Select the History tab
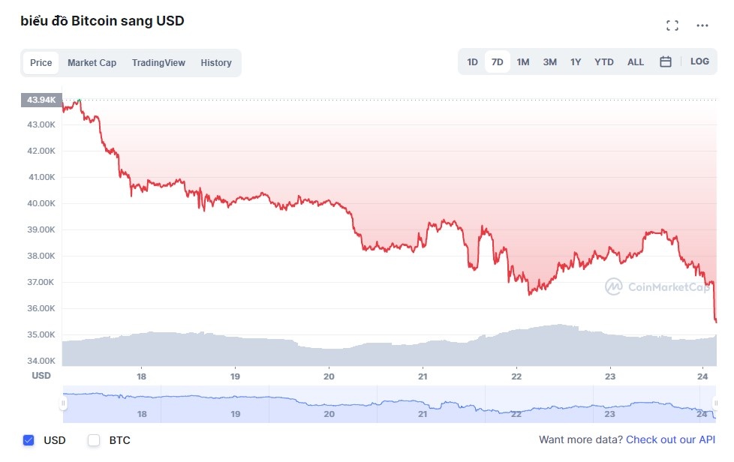The height and width of the screenshot is (462, 734). click(x=216, y=62)
